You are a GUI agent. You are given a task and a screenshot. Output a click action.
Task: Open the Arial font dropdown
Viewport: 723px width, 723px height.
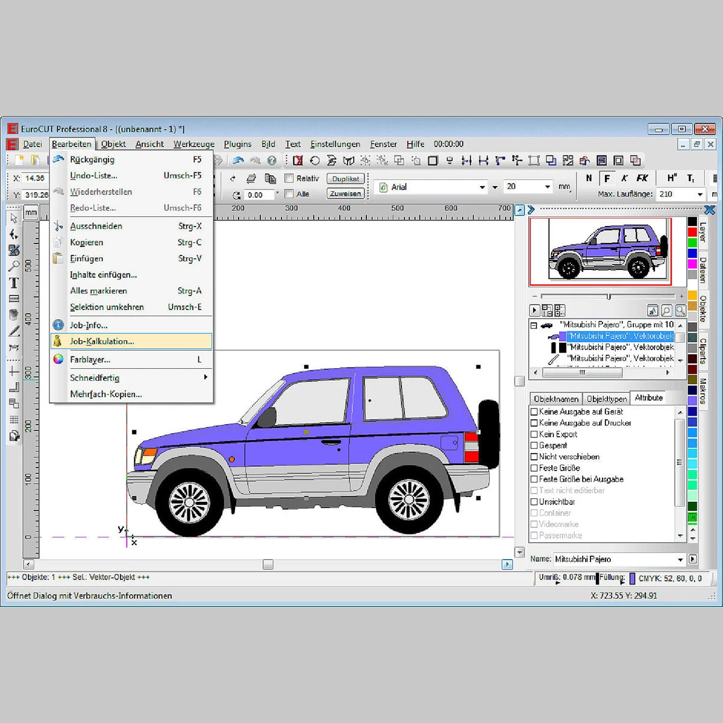(482, 187)
